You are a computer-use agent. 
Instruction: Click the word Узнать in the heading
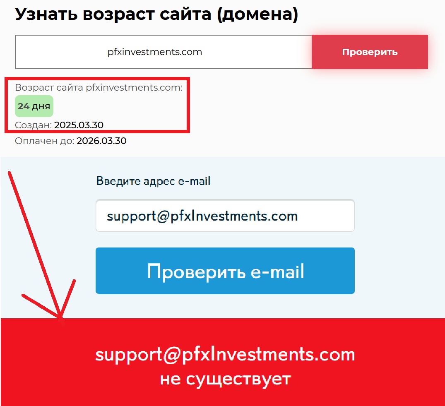tap(46, 14)
